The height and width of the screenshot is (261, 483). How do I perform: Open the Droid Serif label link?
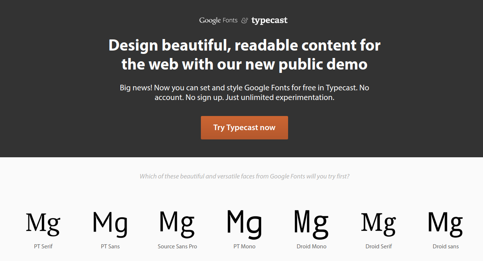point(379,246)
